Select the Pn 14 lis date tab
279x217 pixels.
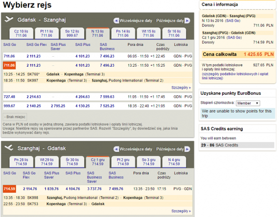pos(123,33)
